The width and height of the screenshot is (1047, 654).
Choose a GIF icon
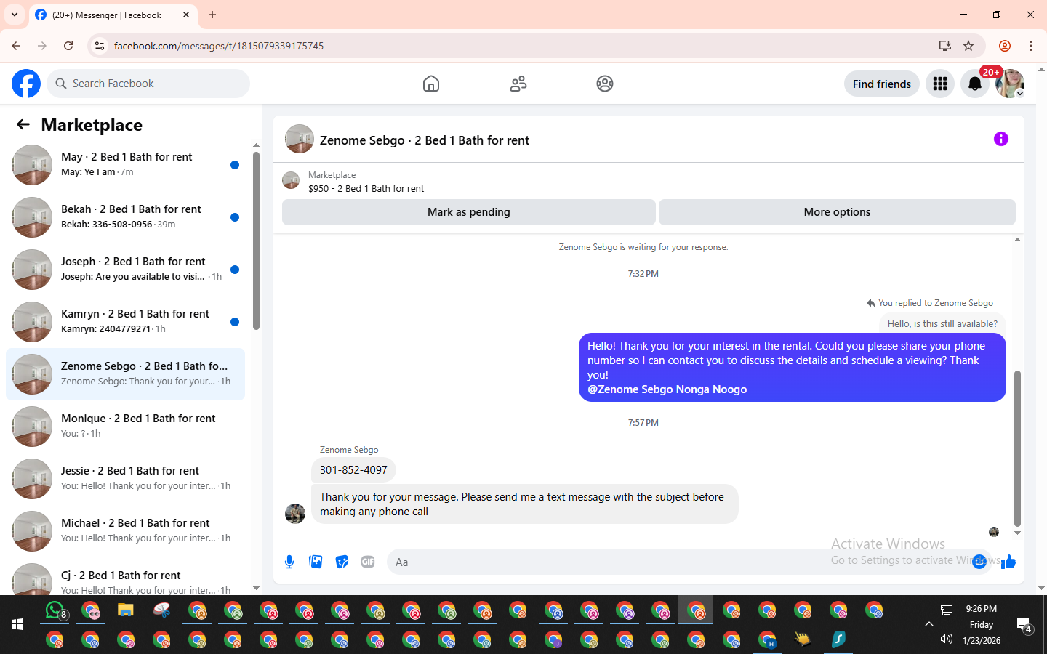(x=368, y=562)
